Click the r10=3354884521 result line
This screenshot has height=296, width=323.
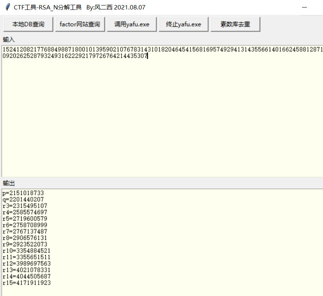[x=26, y=251]
